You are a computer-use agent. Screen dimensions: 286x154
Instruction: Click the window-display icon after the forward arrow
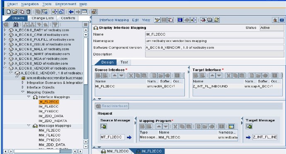(85, 12)
